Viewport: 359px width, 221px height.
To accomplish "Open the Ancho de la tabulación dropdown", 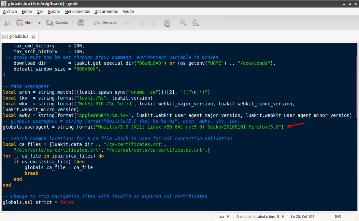I will point(260,217).
